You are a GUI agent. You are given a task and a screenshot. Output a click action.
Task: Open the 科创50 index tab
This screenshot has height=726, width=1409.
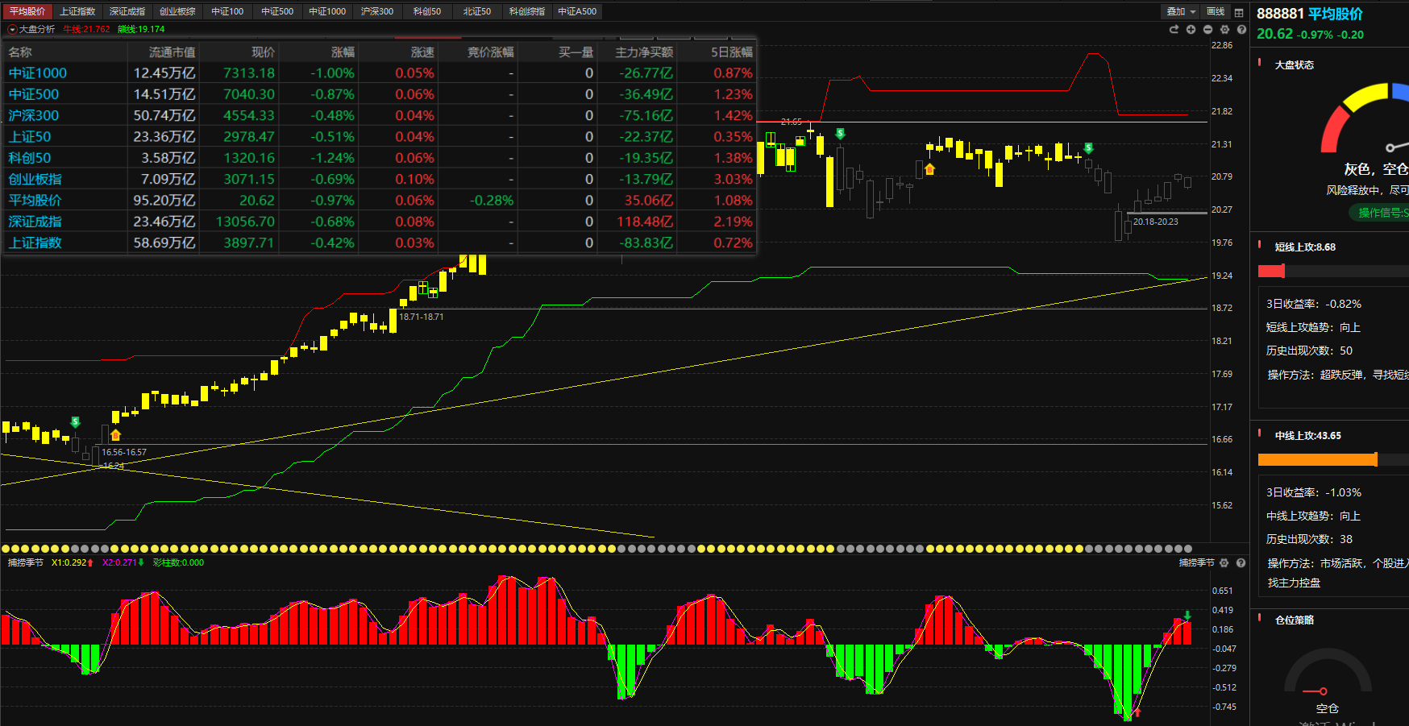(x=427, y=11)
